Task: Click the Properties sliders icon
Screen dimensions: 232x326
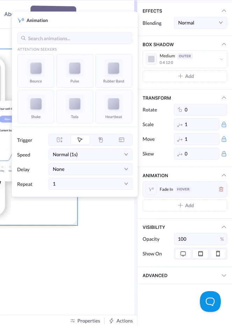Action: tap(73, 321)
